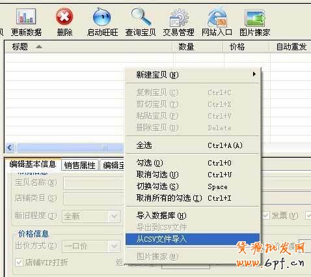The height and width of the screenshot is (277, 311).
Task: Toggle the 店铺VIP打折 checkbox
Action: [x=19, y=262]
